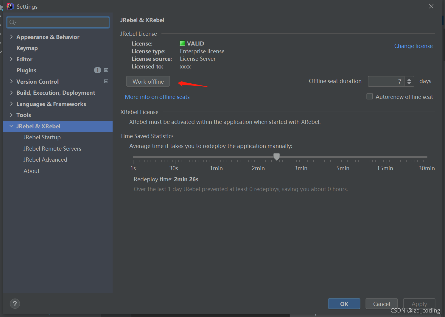Click the 'xxxx' Licensed to value
Screen dimensions: 445x317
pos(185,66)
